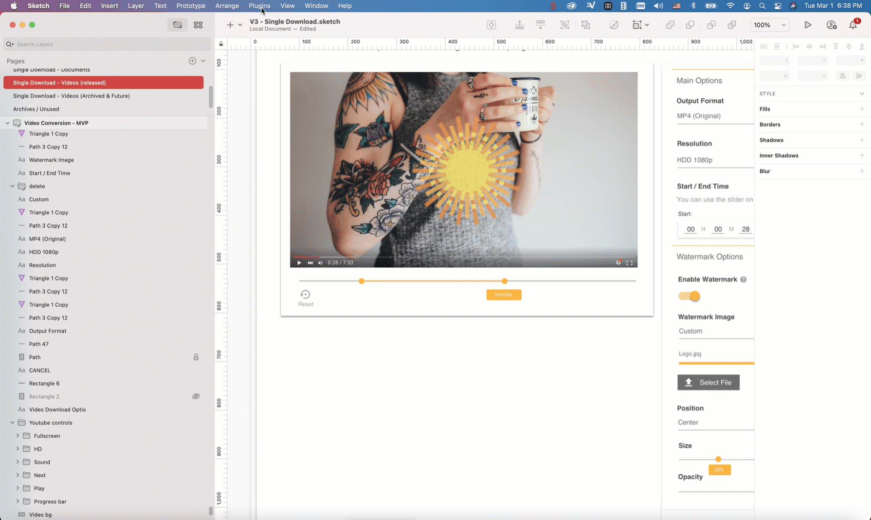Expand the Sound group
Viewport: 871px width, 520px height.
coord(18,462)
